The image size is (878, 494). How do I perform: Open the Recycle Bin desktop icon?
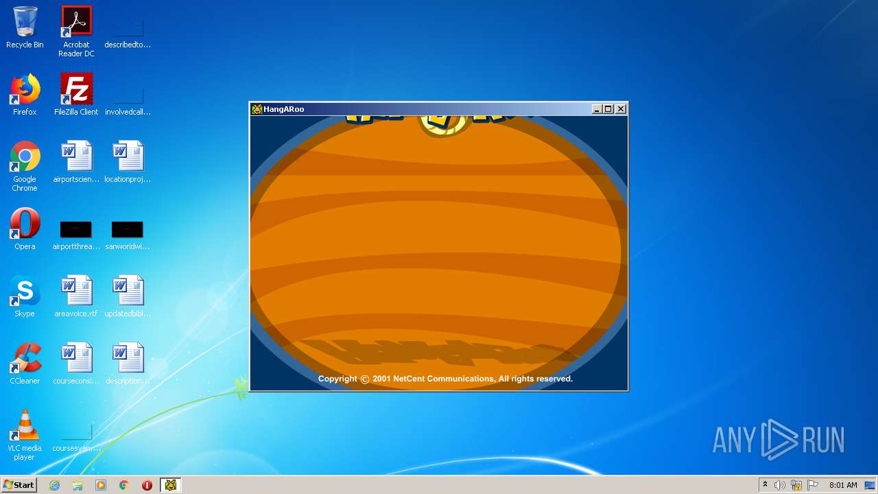(25, 28)
